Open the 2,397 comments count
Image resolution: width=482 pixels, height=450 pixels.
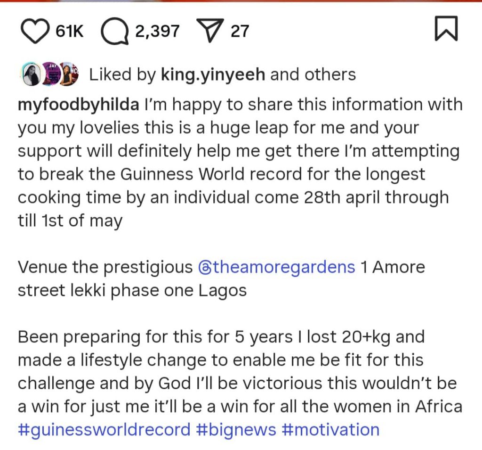point(157,32)
